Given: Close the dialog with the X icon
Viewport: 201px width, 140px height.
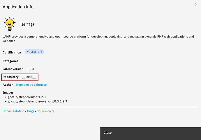Looking at the screenshot, I should tap(196, 5).
